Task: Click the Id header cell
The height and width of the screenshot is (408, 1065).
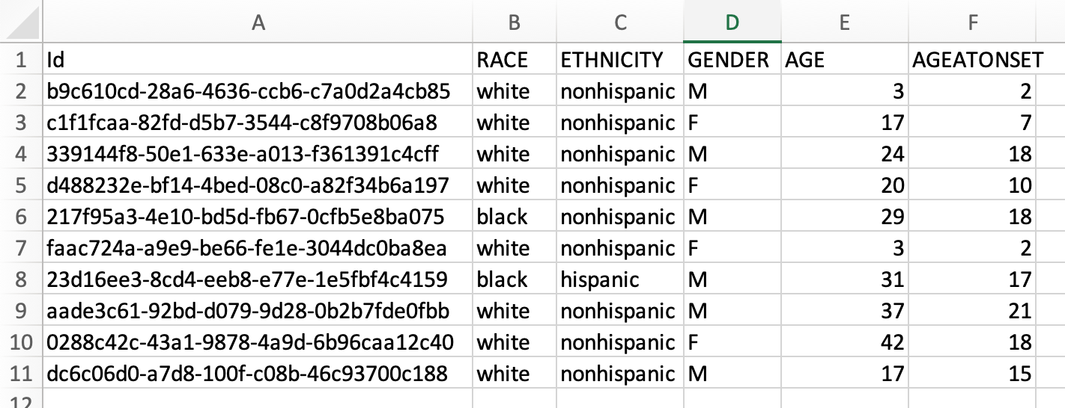Action: [x=258, y=60]
